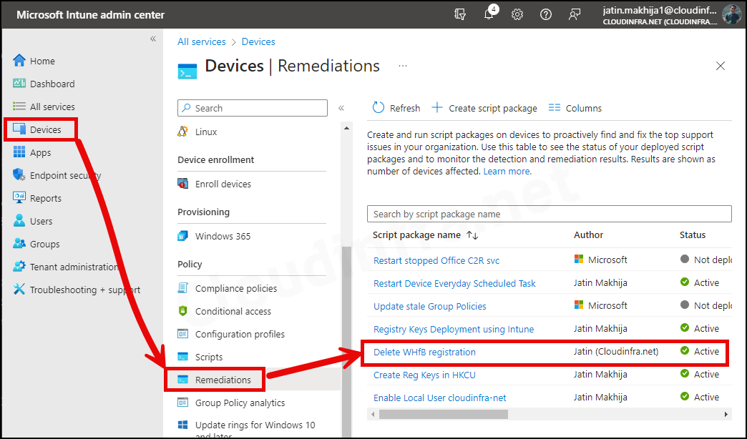
Task: Select Group Policy analytics menu item
Action: pyautogui.click(x=240, y=403)
